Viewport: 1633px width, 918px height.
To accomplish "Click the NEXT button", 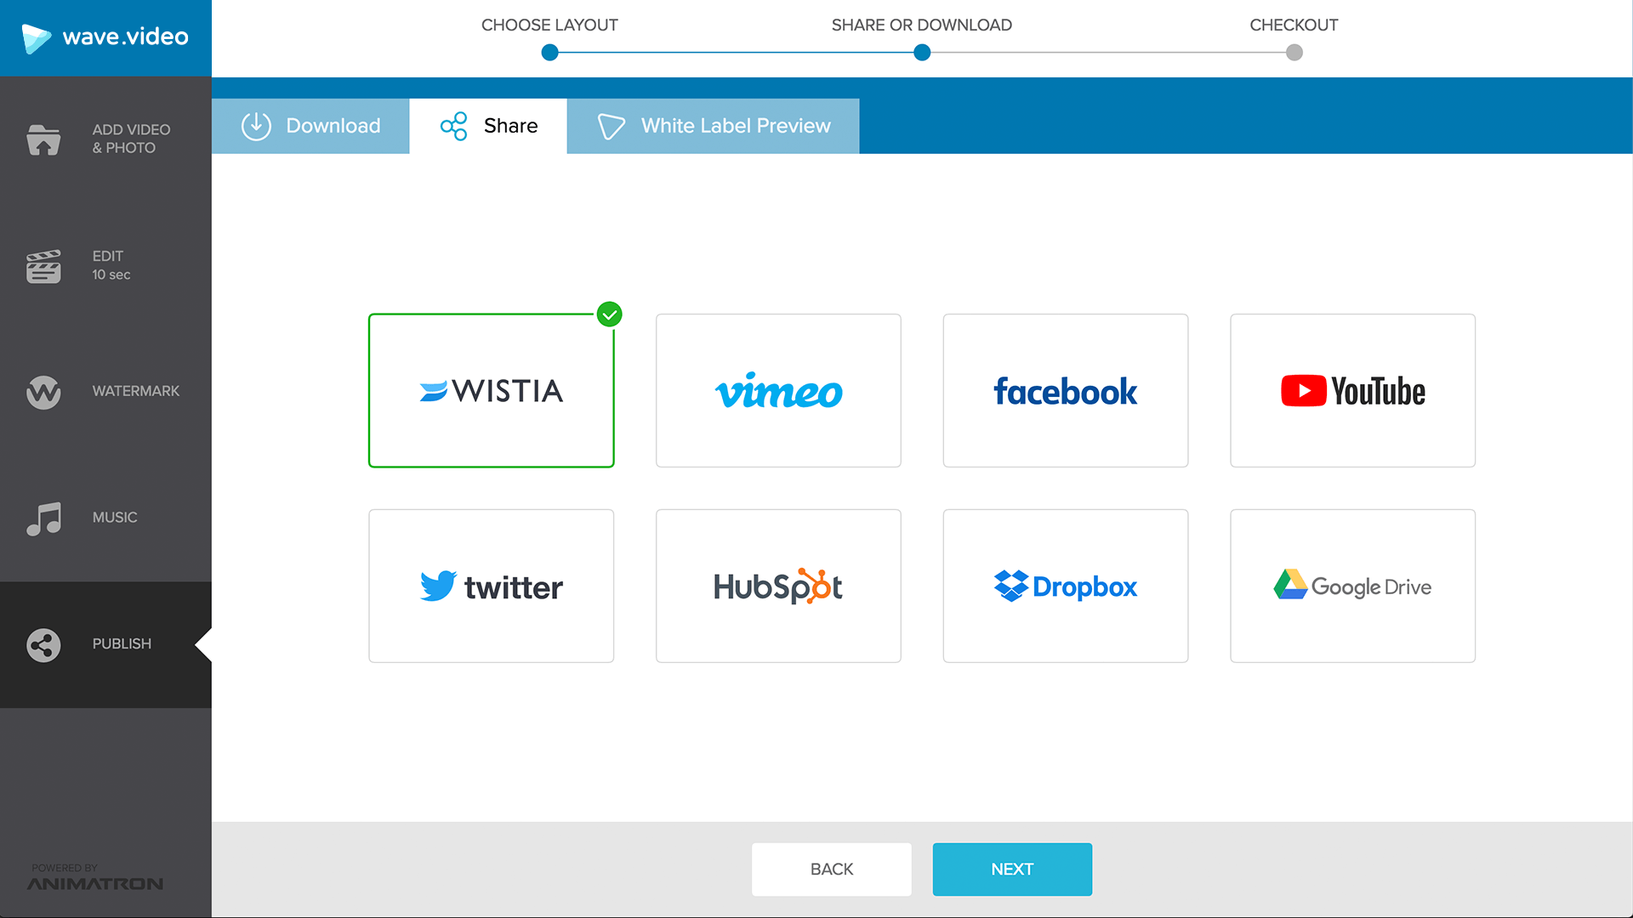I will pos(1012,870).
